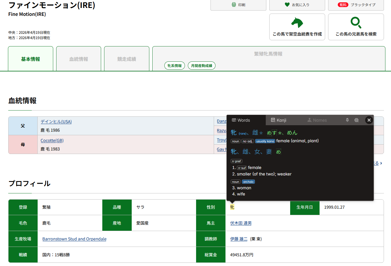391x266 pixels.
Task: Click the heart icon for お気に入り
Action: tap(287, 4)
